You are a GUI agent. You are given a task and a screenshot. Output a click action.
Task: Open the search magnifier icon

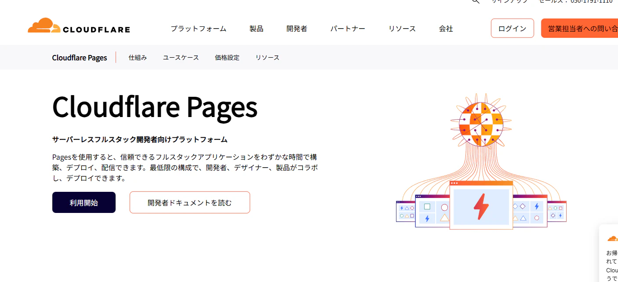pos(476,1)
